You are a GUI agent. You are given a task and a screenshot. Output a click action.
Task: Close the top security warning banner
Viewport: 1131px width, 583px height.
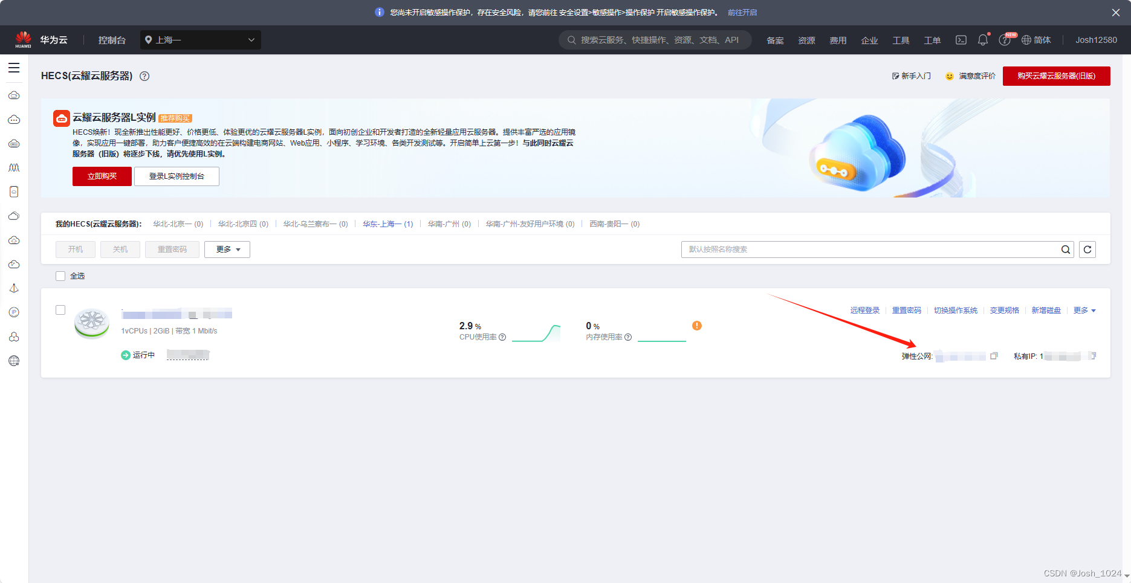[x=1116, y=13]
